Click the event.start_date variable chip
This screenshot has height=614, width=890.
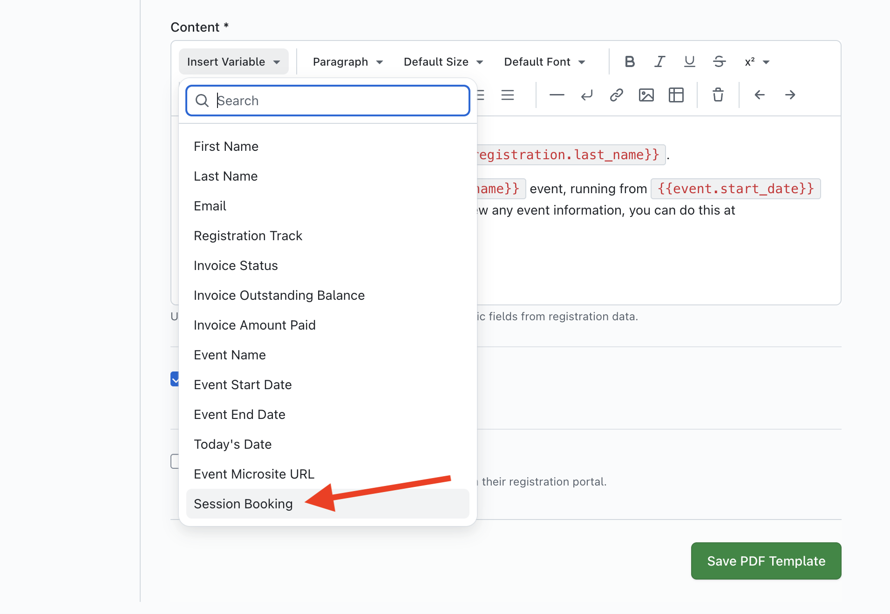tap(735, 189)
